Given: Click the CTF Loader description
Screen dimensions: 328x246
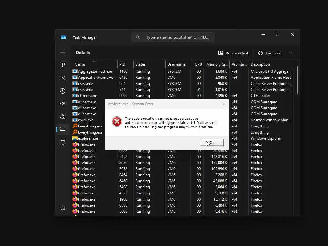Looking at the screenshot, I should click(260, 95).
